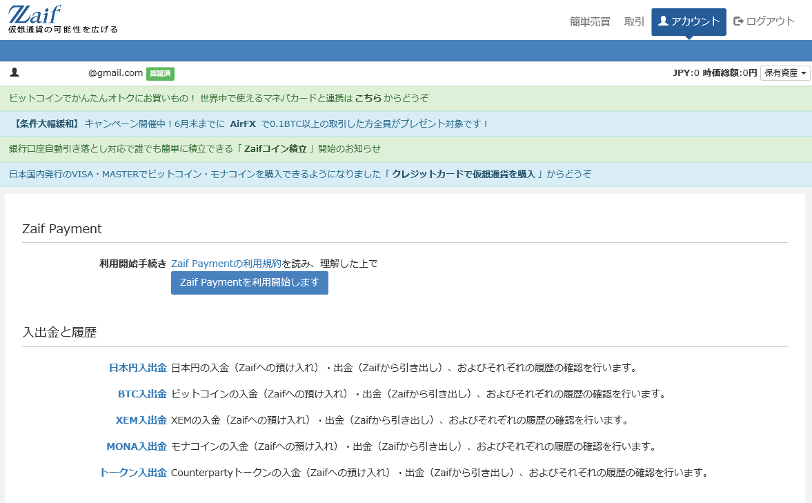
Task: Open the 日本円入出金 link
Action: [138, 368]
